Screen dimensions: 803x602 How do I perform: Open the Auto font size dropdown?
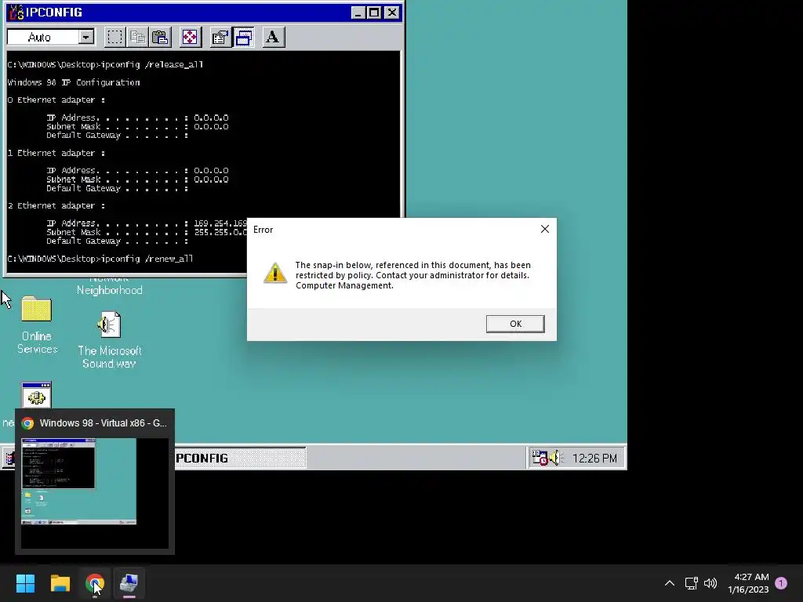(x=86, y=37)
